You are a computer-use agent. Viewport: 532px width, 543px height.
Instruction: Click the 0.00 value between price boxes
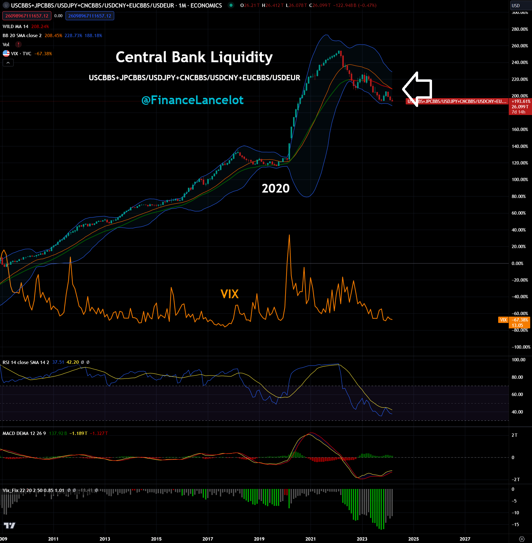58,16
